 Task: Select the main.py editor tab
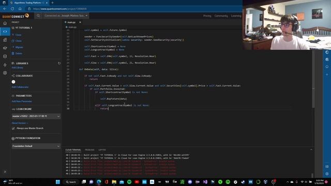point(71,22)
